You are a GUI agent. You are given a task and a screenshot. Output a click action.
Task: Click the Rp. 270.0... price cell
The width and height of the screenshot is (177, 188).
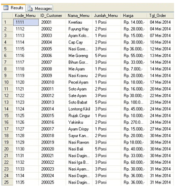coord(134,122)
